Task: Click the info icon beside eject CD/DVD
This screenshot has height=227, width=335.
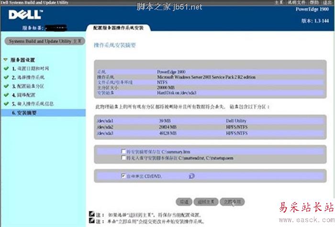Action: [x=191, y=176]
